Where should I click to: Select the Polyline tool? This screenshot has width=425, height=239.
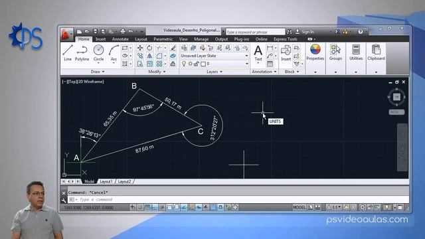[82, 53]
